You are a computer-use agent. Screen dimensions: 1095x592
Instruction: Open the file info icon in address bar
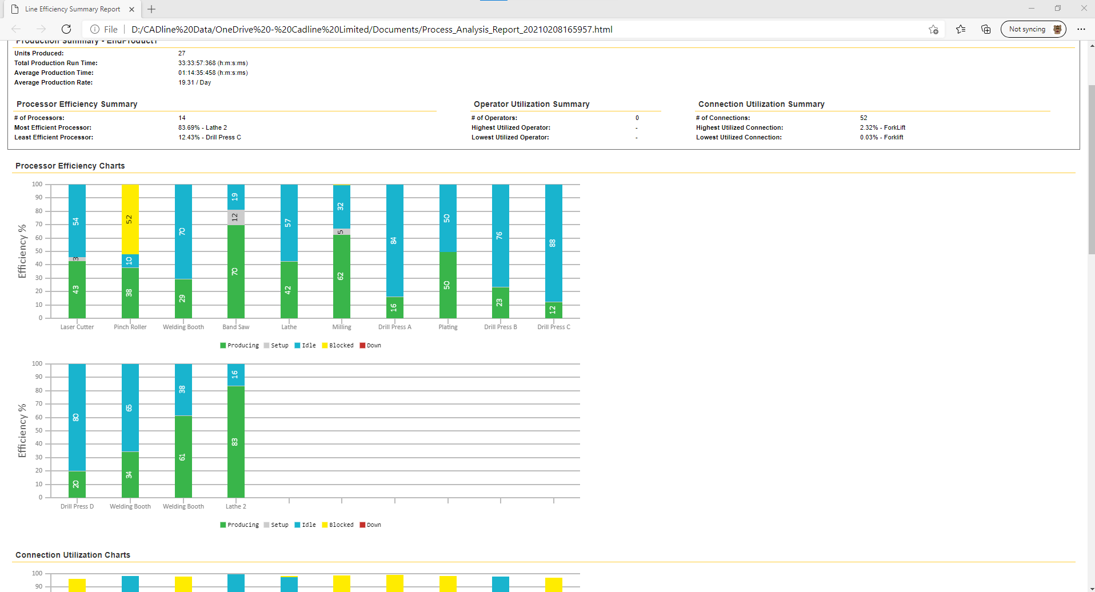[94, 29]
